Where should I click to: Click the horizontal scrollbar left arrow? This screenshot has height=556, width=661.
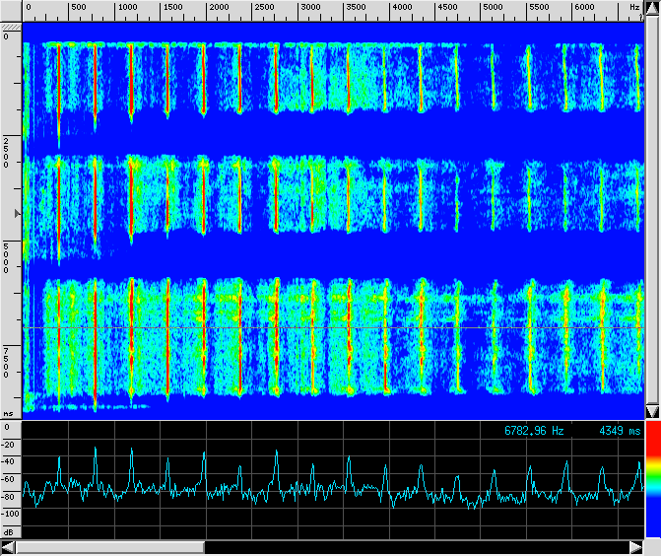pyautogui.click(x=8, y=546)
